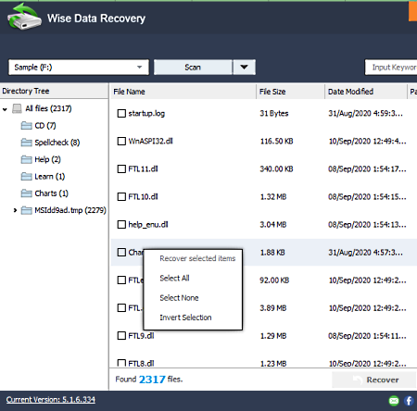Click the email icon in status bar

point(394,401)
